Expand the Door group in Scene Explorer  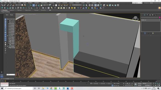7,36
